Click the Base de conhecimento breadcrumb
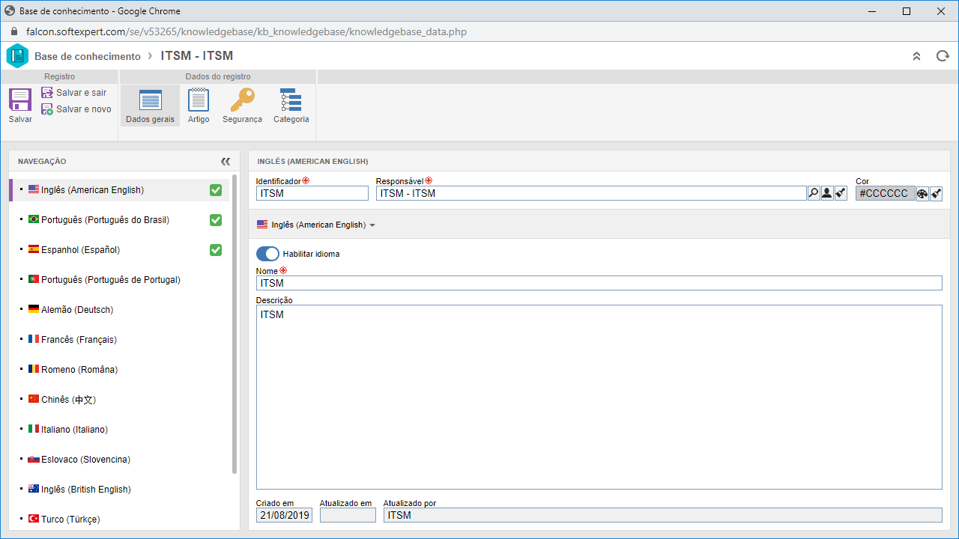 tap(88, 56)
